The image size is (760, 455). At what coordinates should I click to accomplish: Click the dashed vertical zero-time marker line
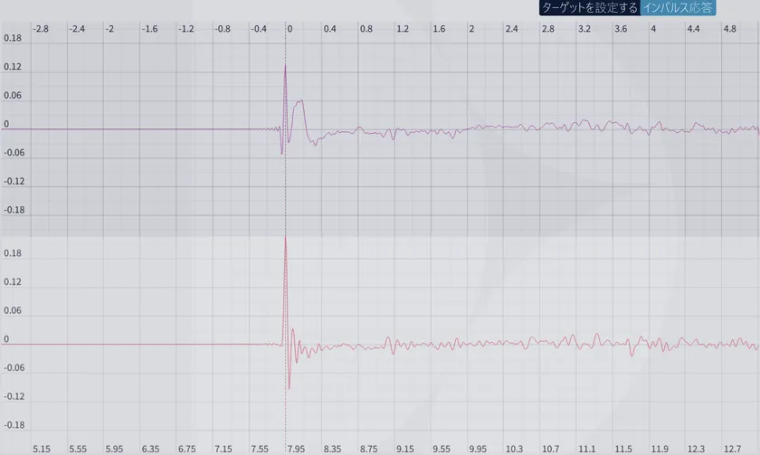[286, 237]
